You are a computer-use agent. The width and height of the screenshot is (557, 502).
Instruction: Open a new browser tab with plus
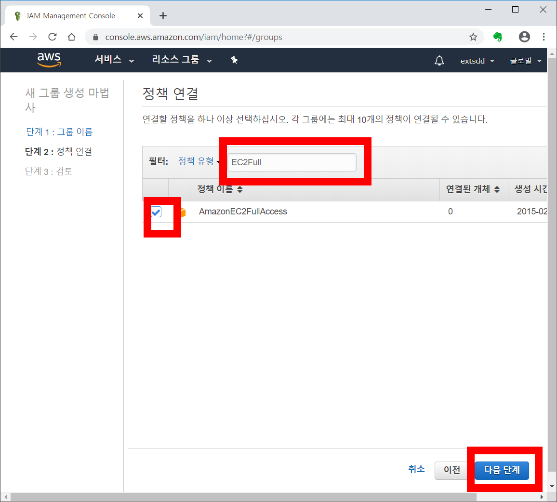[163, 15]
